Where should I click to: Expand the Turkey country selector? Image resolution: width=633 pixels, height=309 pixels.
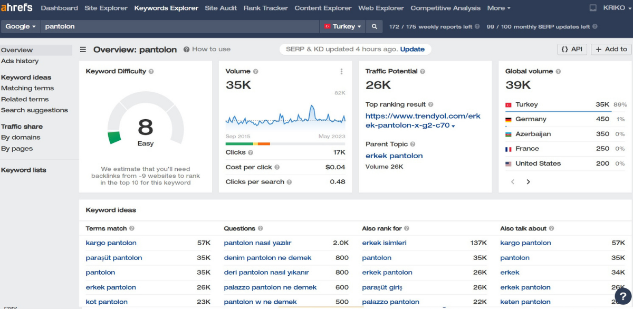(x=343, y=26)
